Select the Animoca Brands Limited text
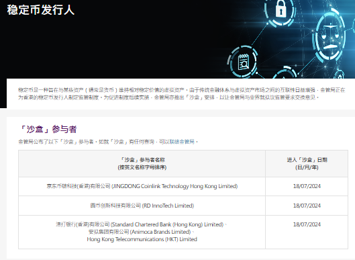The image size is (355, 260). (x=160, y=232)
